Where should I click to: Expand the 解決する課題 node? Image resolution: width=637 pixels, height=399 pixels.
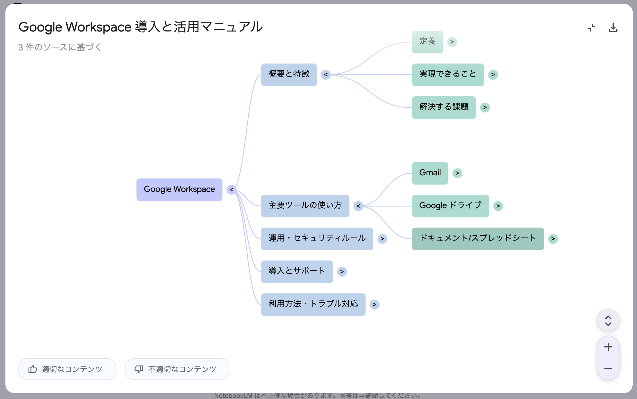(x=485, y=107)
